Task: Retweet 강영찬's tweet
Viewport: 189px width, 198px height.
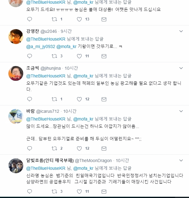Action: (x=54, y=56)
